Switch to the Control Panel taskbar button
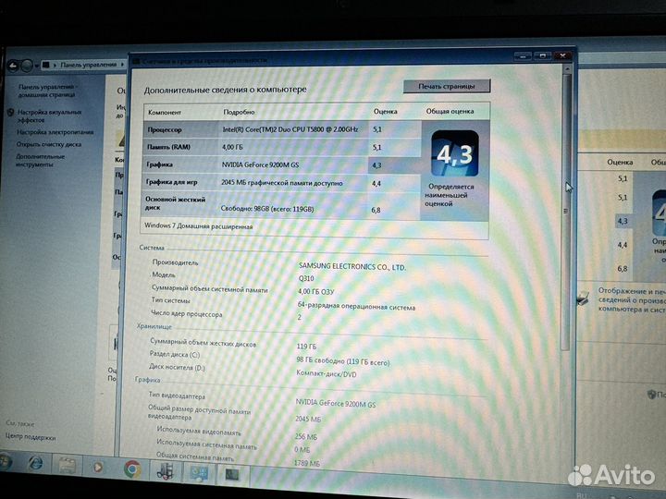Image resolution: width=666 pixels, height=499 pixels. click(198, 473)
